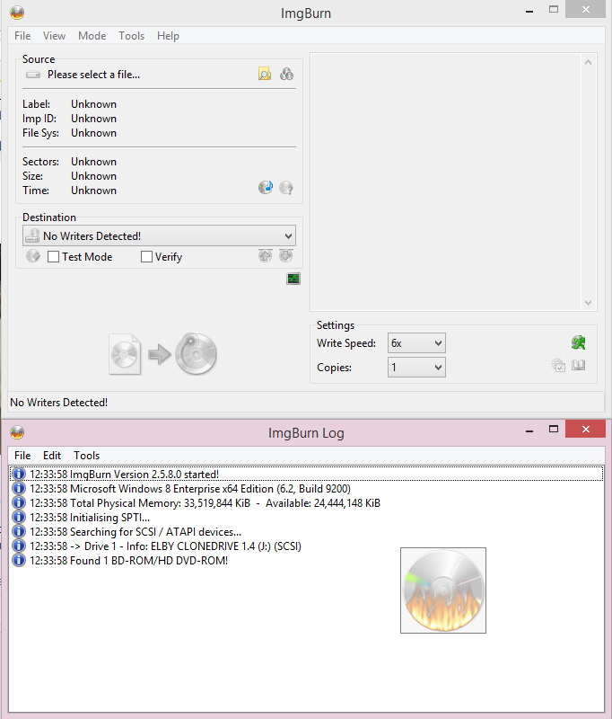This screenshot has width=612, height=719.
Task: Click the info panel scroll-up arrow
Action: pyautogui.click(x=588, y=62)
